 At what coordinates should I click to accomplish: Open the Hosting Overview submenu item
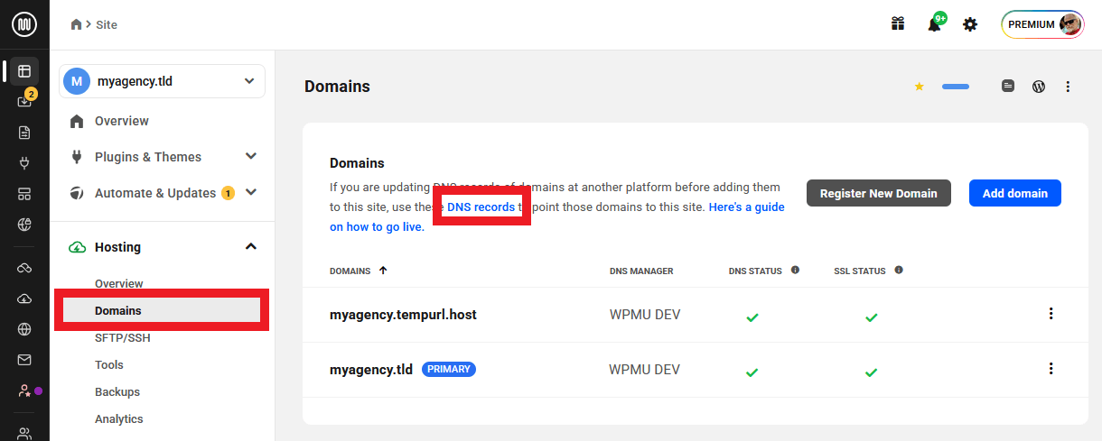point(119,283)
